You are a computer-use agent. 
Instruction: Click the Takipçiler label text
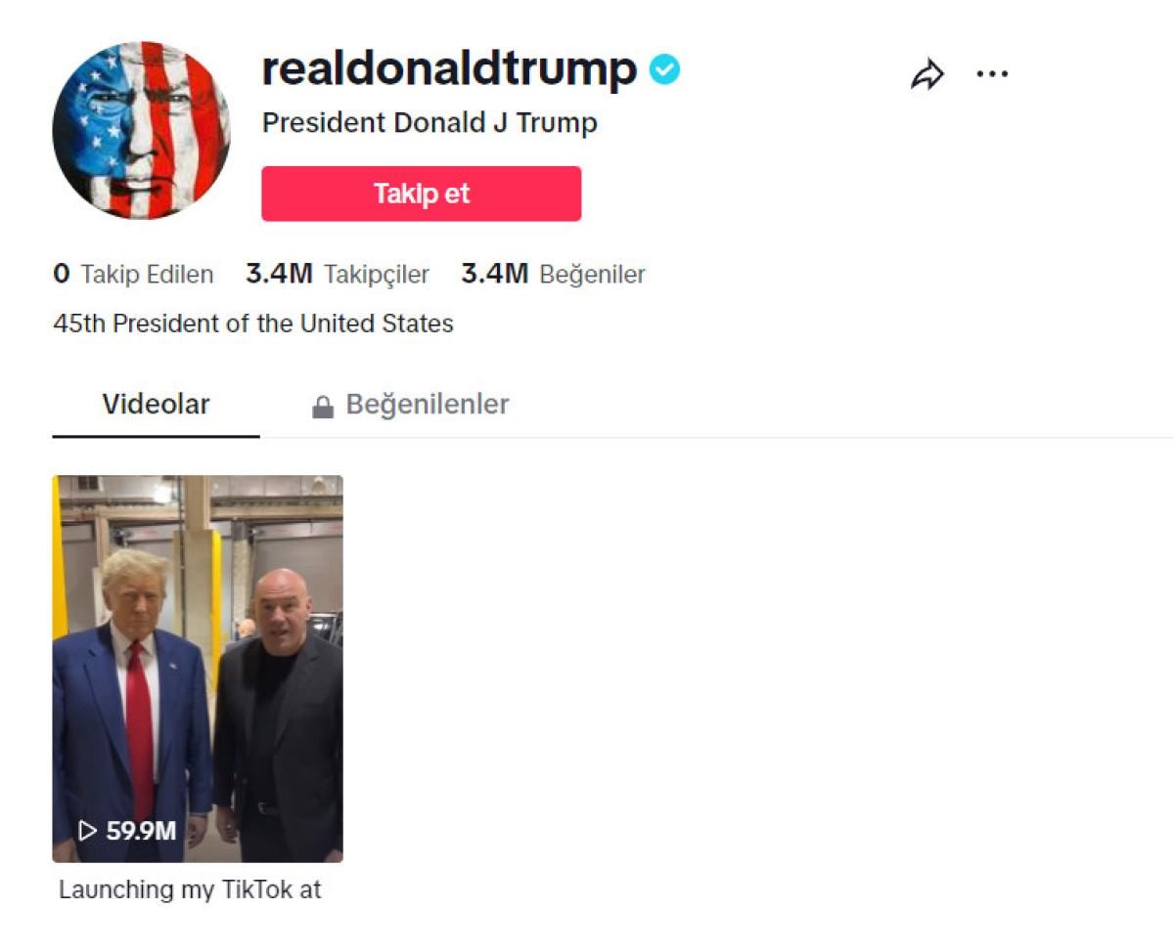[x=377, y=275]
